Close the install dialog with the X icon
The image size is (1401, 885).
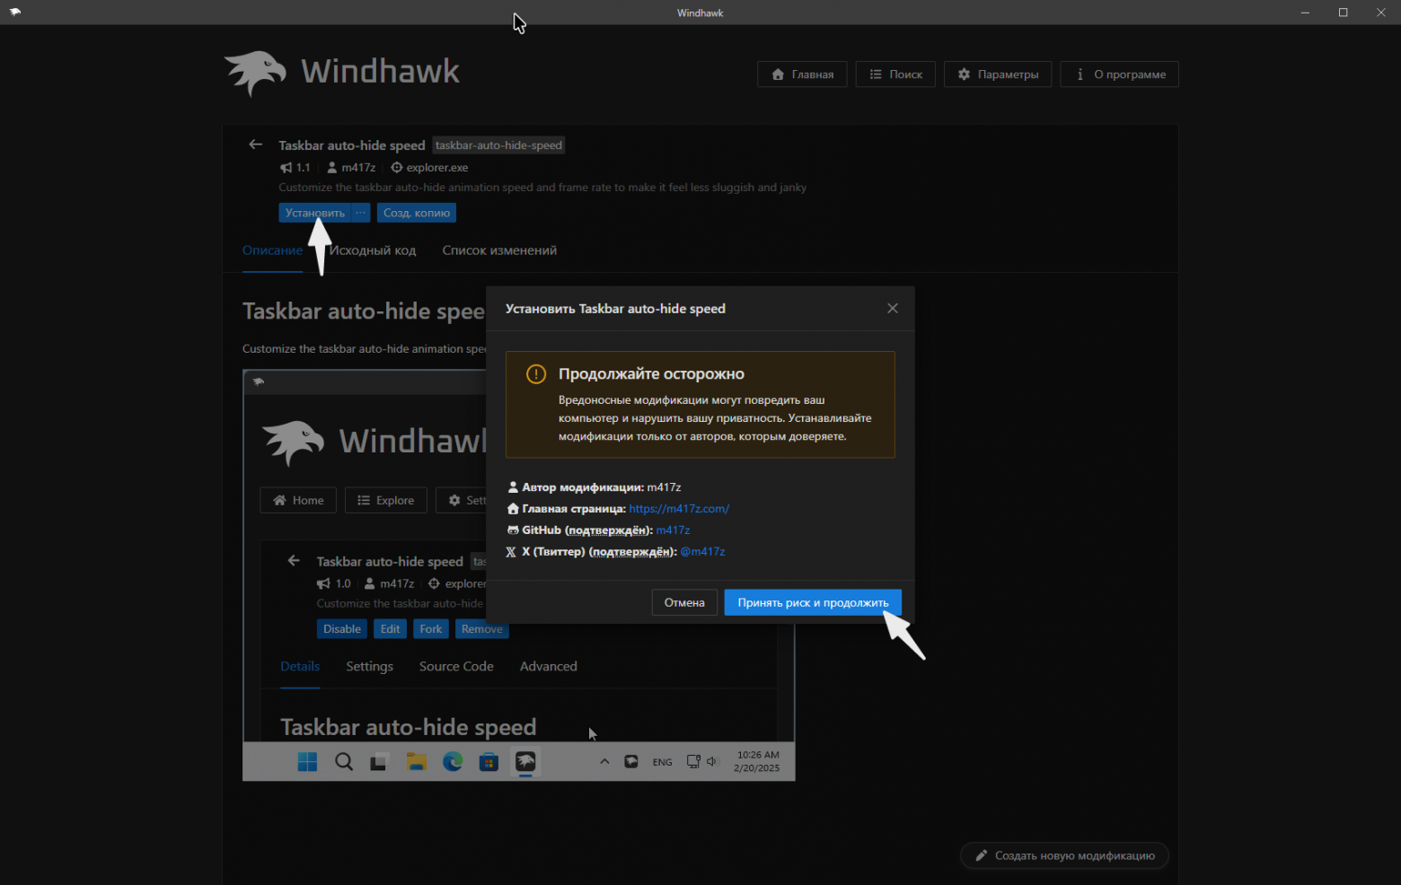tap(893, 308)
